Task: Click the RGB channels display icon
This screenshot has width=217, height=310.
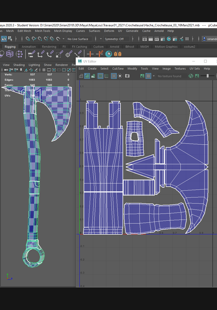Action: [x=191, y=76]
